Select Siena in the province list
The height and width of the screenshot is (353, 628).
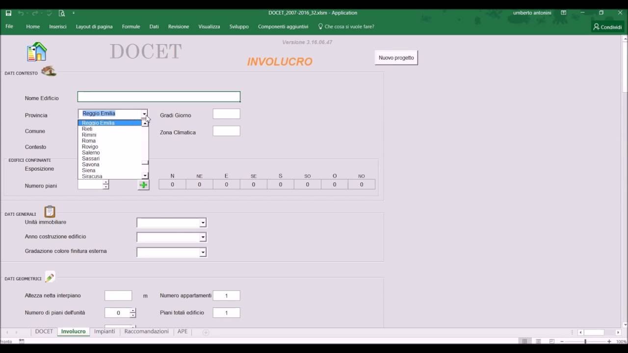point(109,170)
